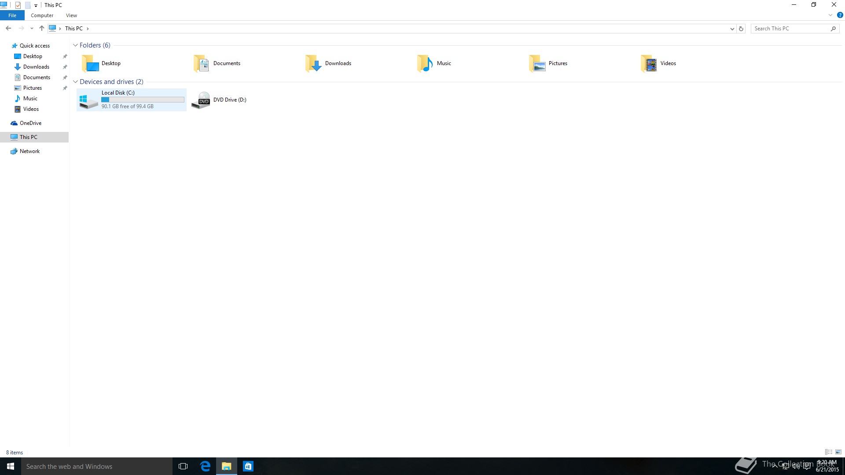
Task: Click the Local Disk (C:) storage usage bar
Action: 143,99
